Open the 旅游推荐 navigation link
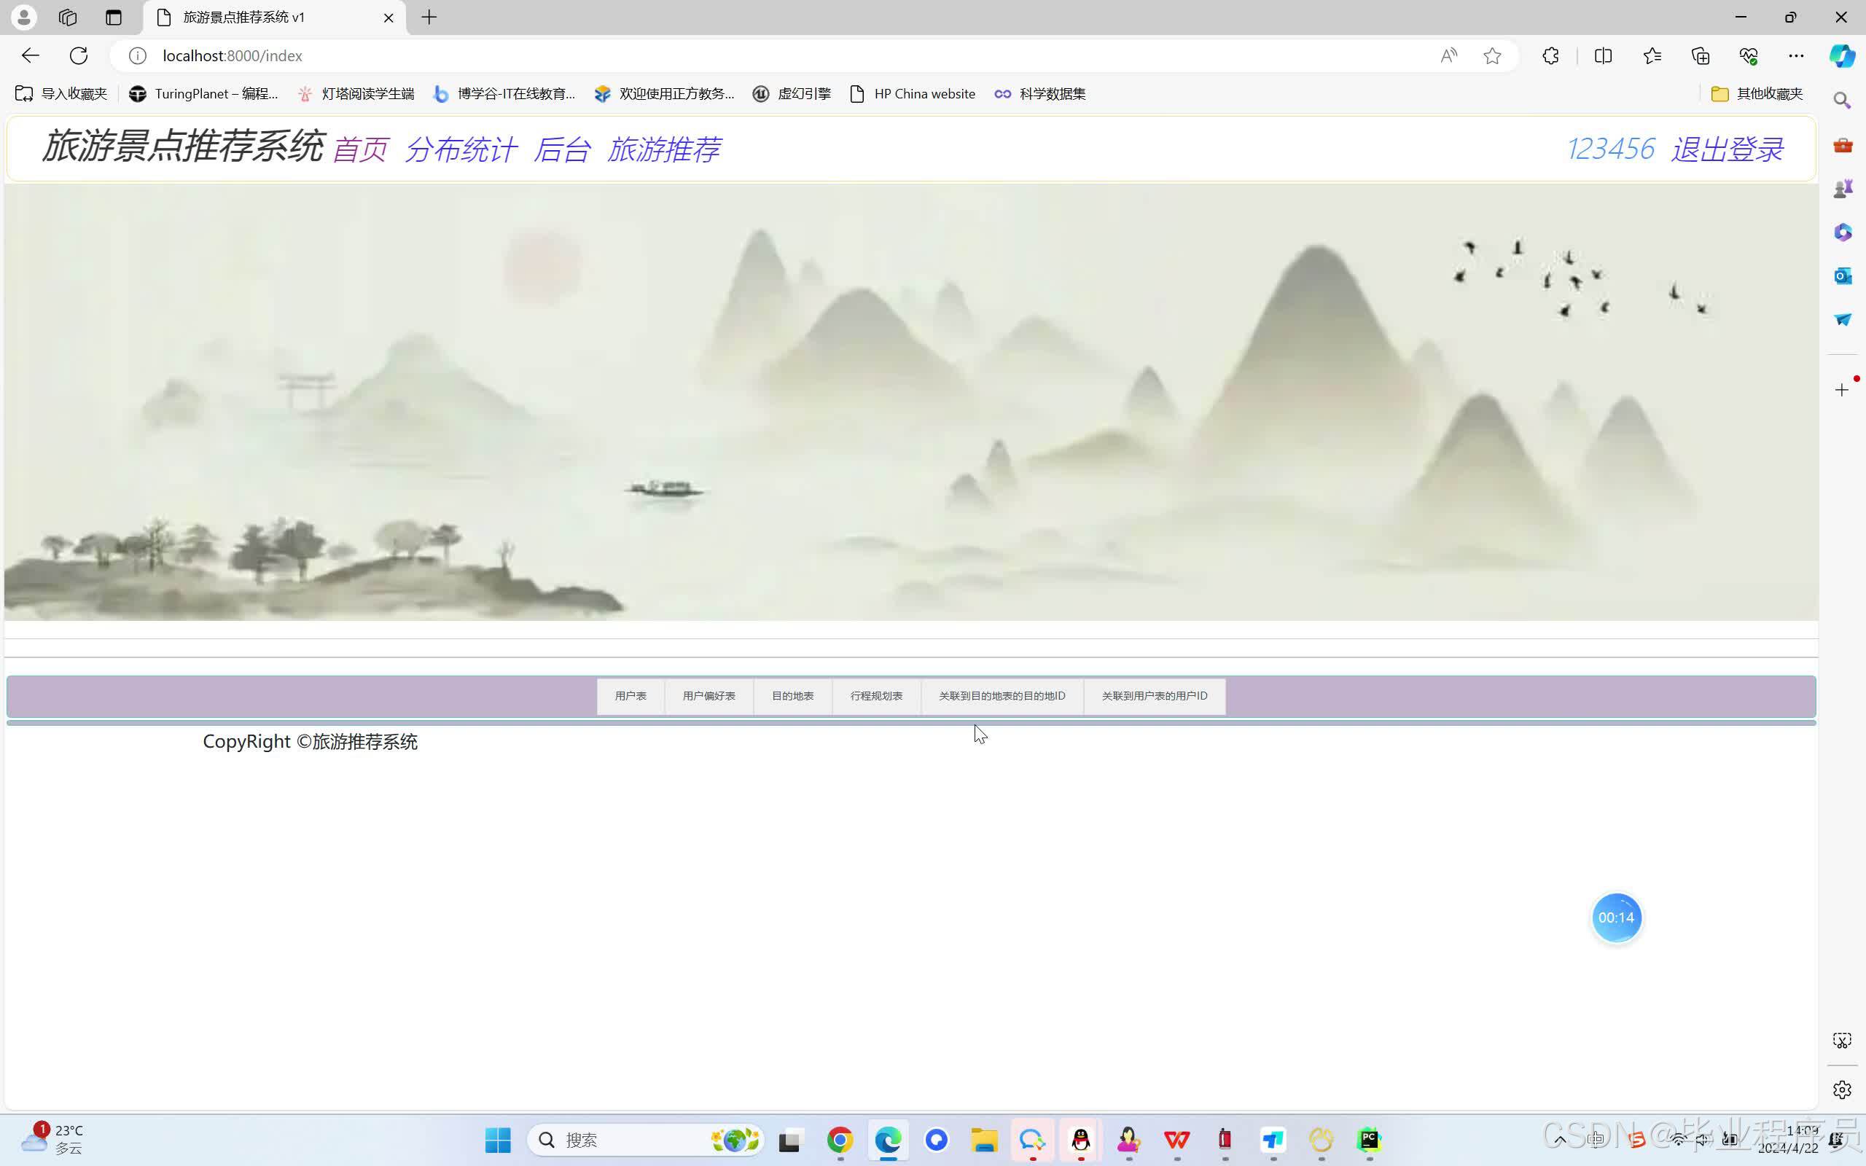1866x1166 pixels. pos(664,149)
